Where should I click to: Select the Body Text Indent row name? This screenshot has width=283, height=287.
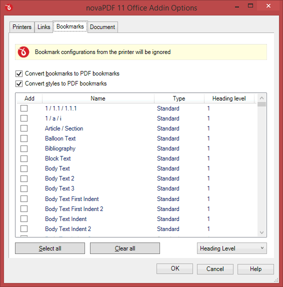click(x=65, y=219)
